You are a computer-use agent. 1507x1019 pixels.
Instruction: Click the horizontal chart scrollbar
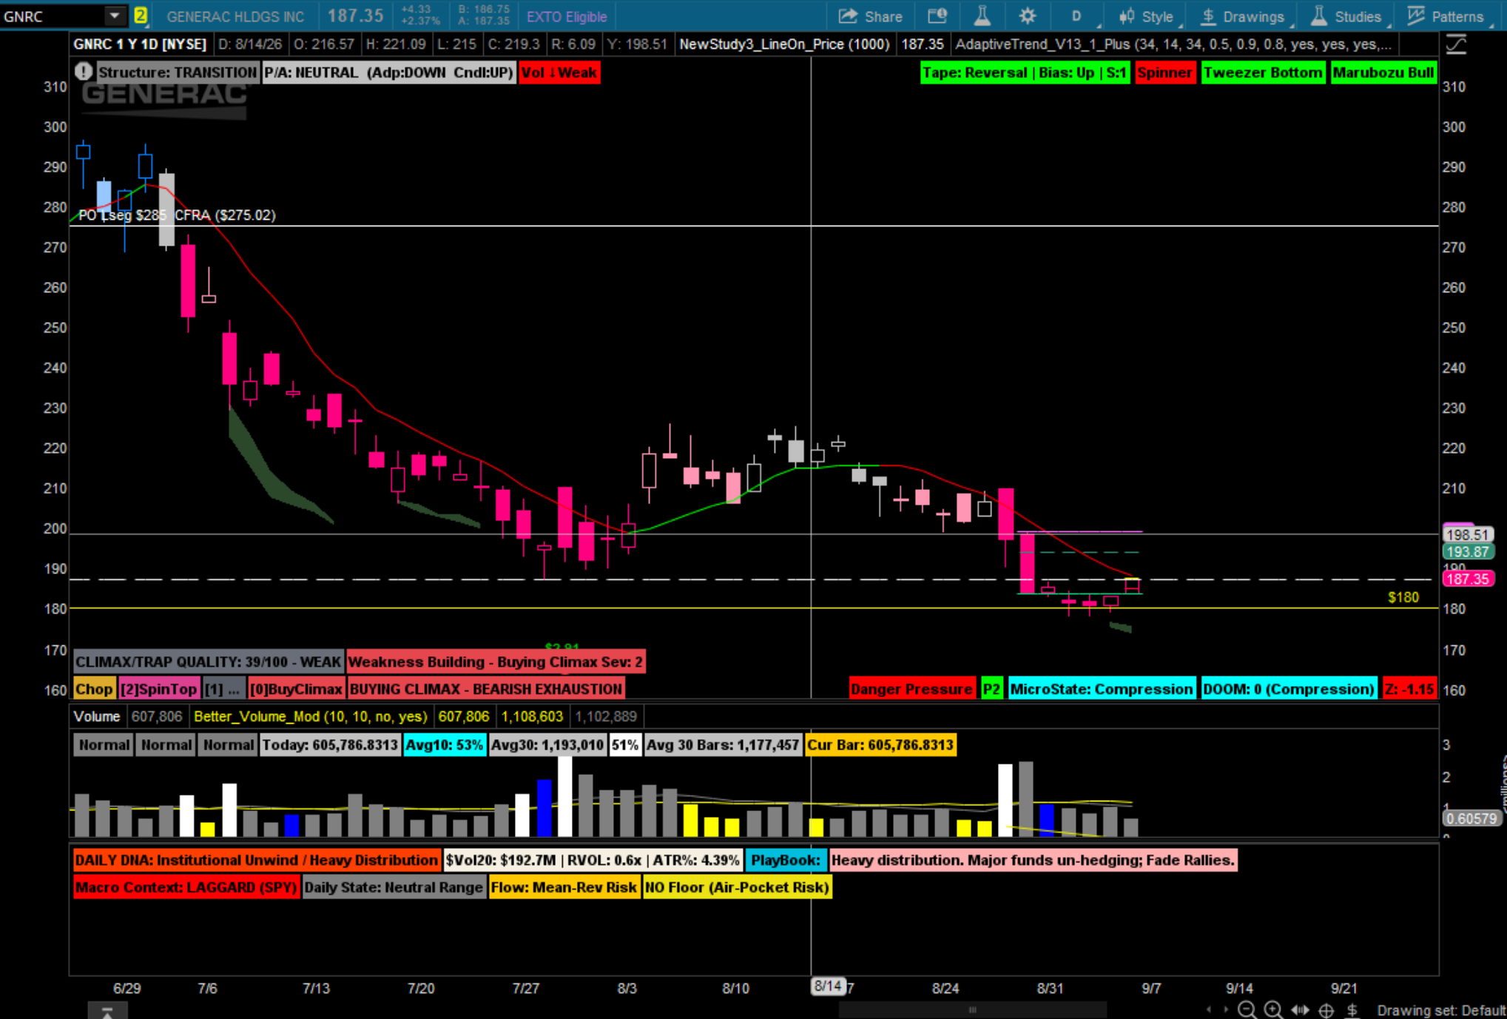tap(972, 1009)
